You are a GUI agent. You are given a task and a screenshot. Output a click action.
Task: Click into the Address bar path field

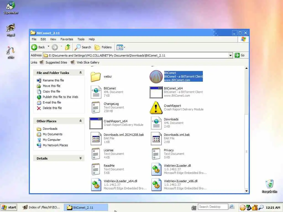pos(136,55)
